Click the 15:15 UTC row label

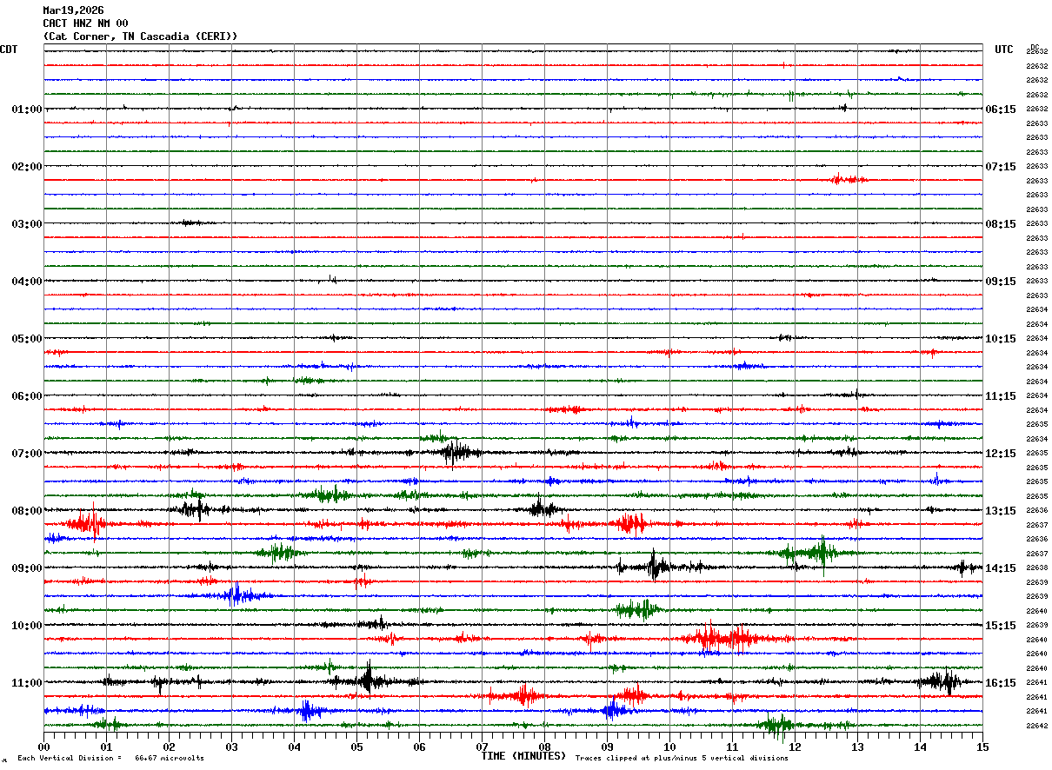pyautogui.click(x=1001, y=626)
